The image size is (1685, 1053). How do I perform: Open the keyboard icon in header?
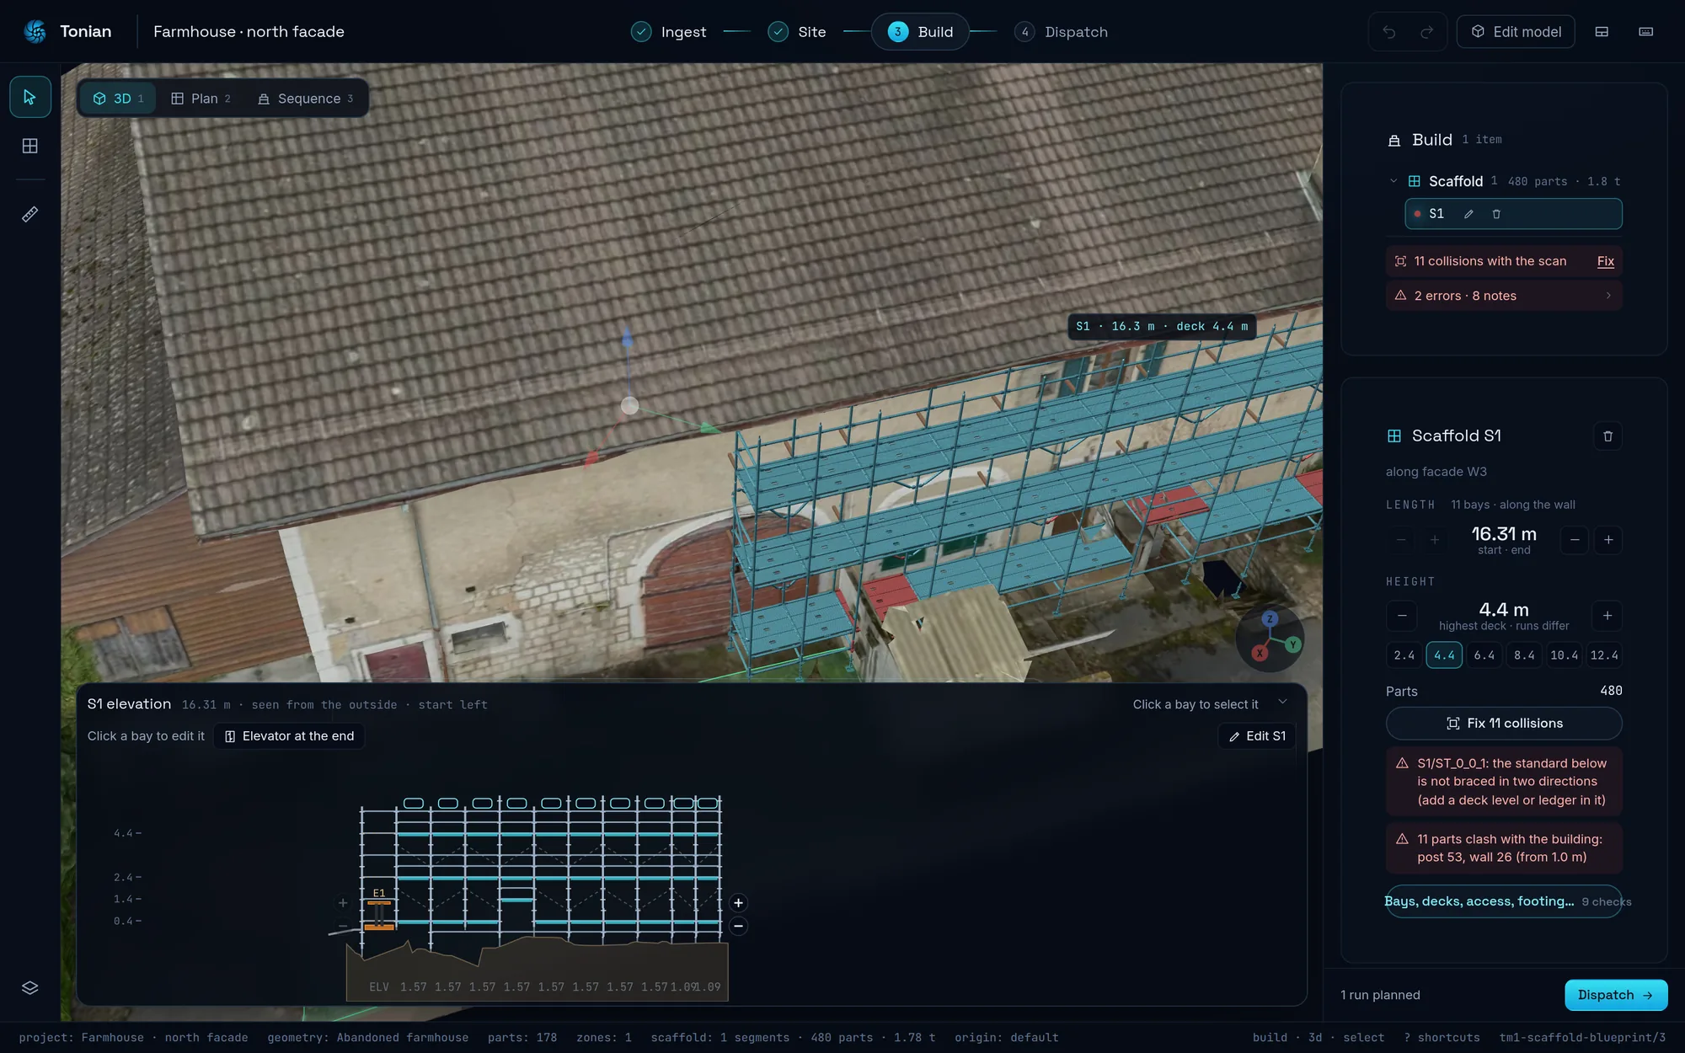[x=1645, y=32]
